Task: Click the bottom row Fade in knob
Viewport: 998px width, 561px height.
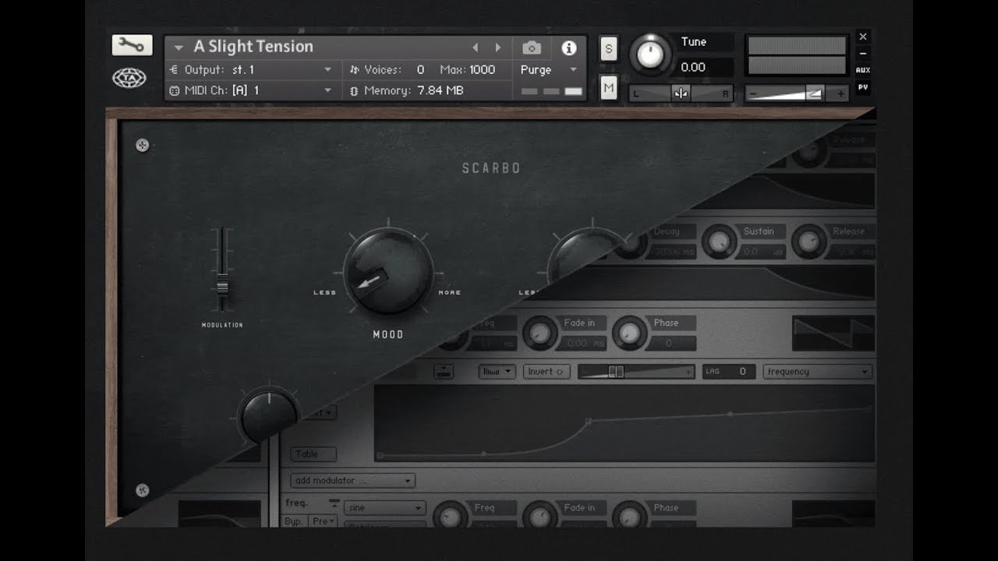Action: coord(539,516)
